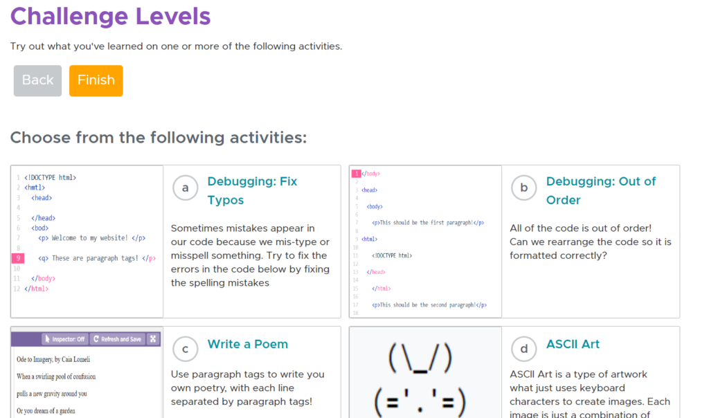
Task: Click the Out of Order code thumbnail
Action: (x=425, y=241)
